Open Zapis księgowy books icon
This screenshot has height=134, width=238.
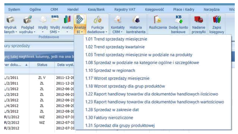(x=216, y=21)
